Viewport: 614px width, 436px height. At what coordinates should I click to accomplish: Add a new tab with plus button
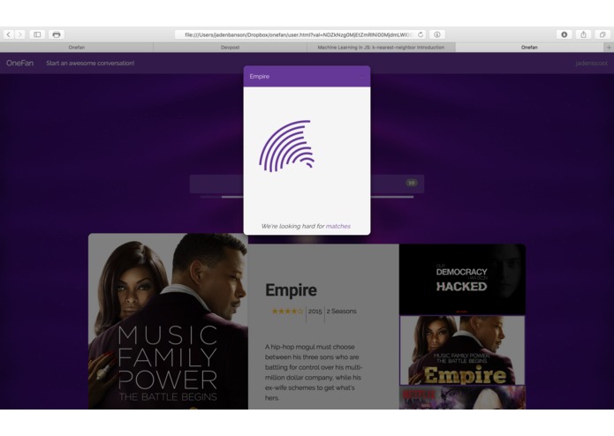[x=609, y=48]
